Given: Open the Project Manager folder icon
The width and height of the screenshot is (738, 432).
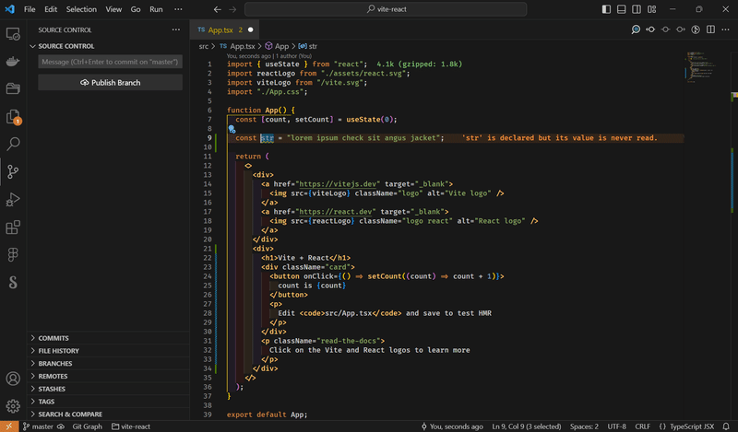Looking at the screenshot, I should click(13, 88).
